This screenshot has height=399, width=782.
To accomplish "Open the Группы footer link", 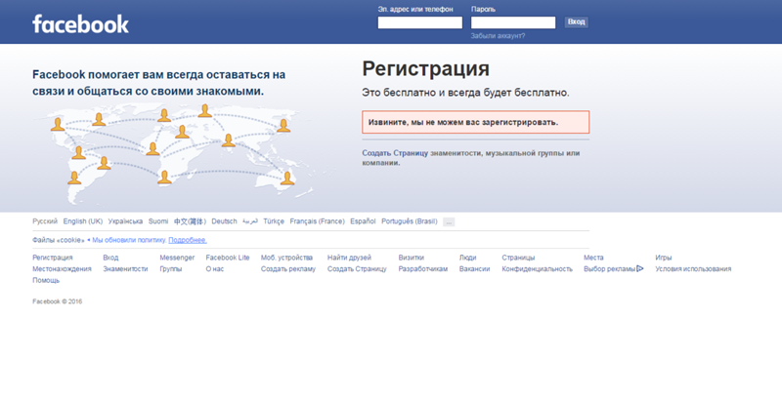I will click(x=170, y=269).
